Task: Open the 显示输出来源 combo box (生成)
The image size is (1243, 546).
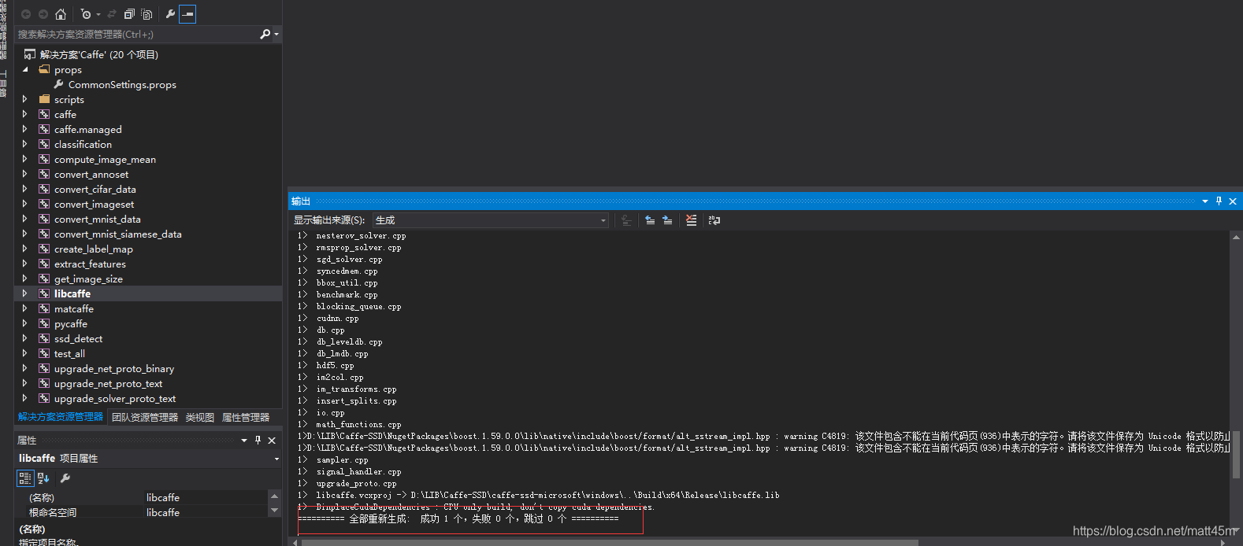Action: [491, 220]
